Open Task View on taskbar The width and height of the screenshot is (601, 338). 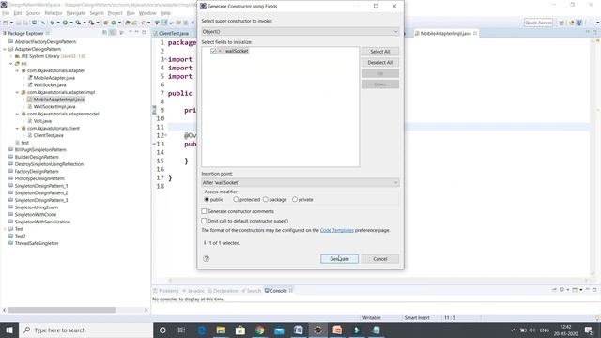(x=181, y=330)
